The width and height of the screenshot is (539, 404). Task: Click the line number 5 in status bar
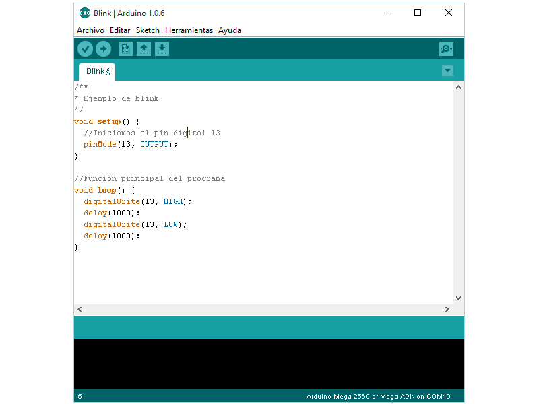[80, 397]
